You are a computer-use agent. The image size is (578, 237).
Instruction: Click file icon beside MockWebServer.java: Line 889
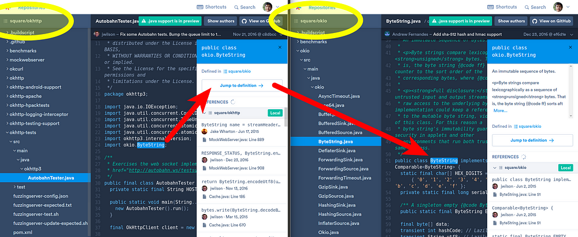205,140
